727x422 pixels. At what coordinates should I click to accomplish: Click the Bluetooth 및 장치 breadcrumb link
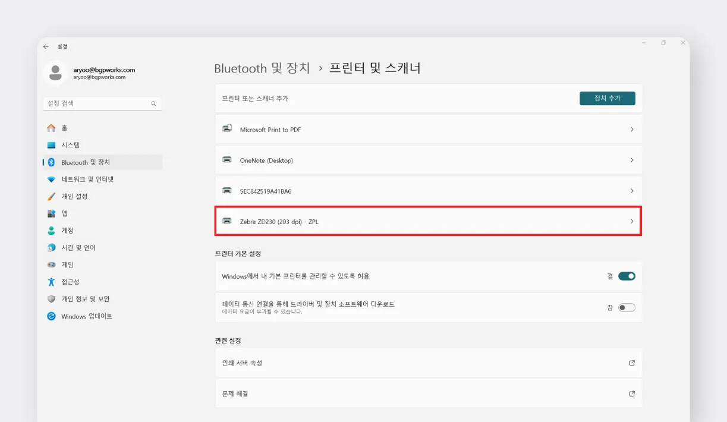262,68
